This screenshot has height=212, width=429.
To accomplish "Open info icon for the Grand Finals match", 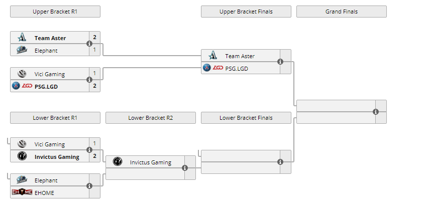I will [x=376, y=112].
